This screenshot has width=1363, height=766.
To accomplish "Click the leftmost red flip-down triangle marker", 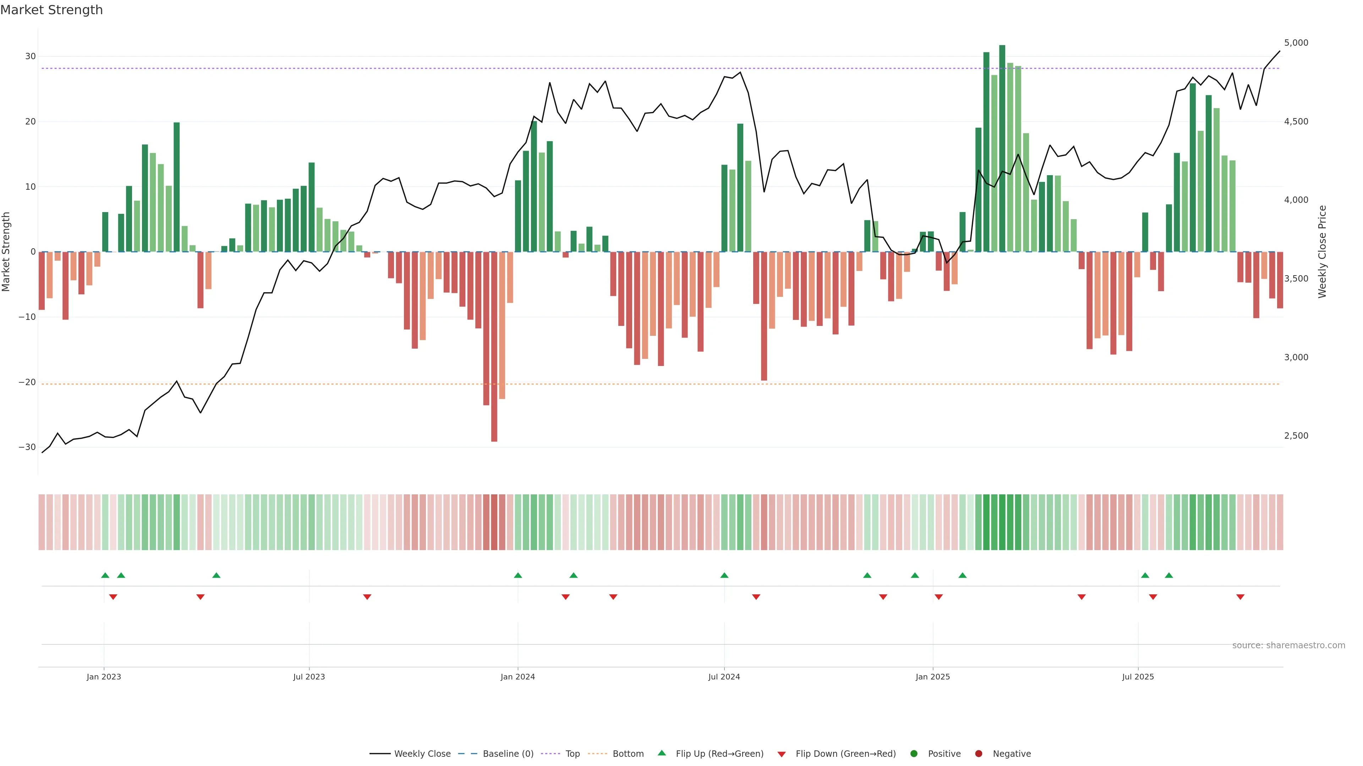I will pyautogui.click(x=113, y=597).
